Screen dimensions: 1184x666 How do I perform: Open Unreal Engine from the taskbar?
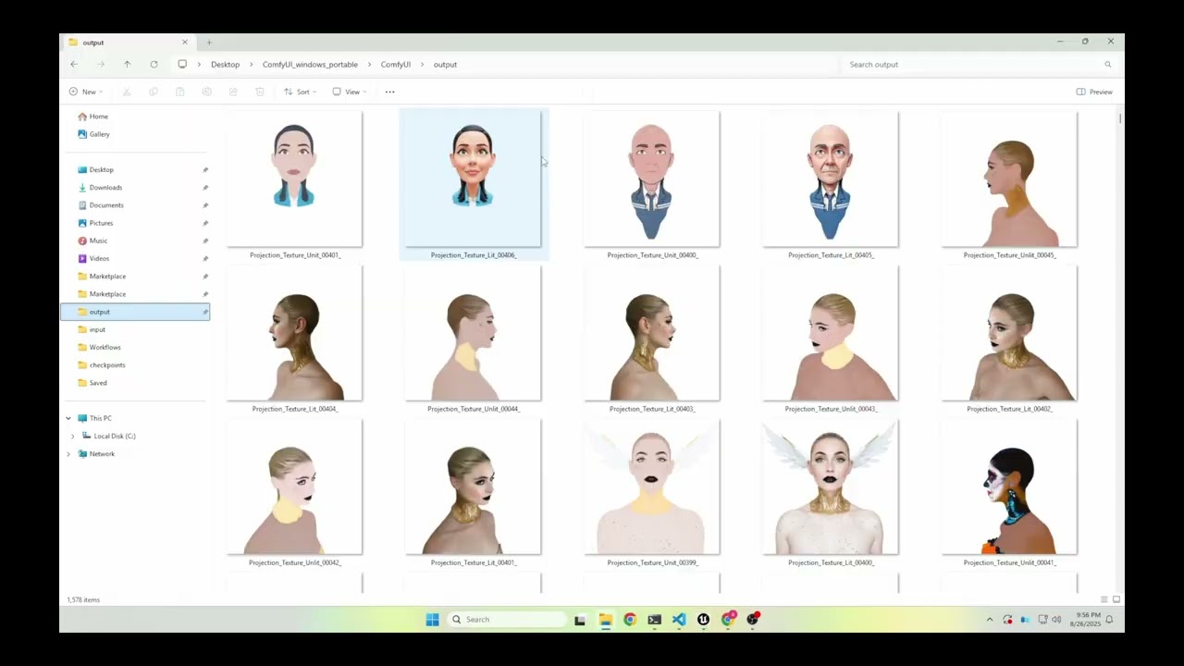(704, 620)
